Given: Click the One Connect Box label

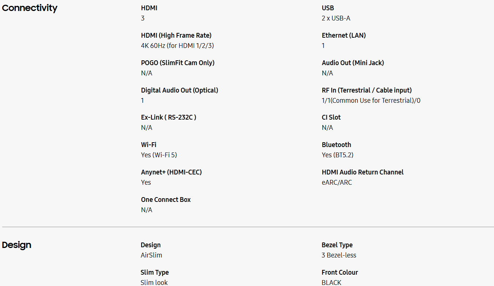Looking at the screenshot, I should pyautogui.click(x=166, y=200).
